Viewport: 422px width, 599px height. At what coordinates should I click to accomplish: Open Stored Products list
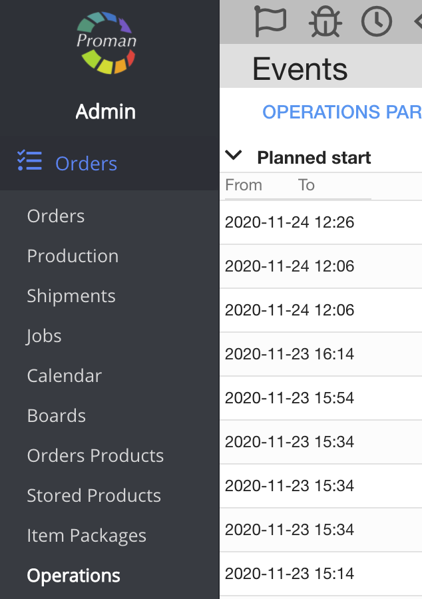[x=94, y=496]
